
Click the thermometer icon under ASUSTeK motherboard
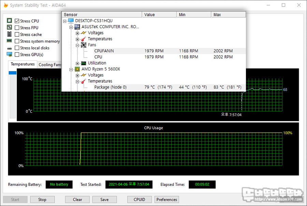coord(84,39)
